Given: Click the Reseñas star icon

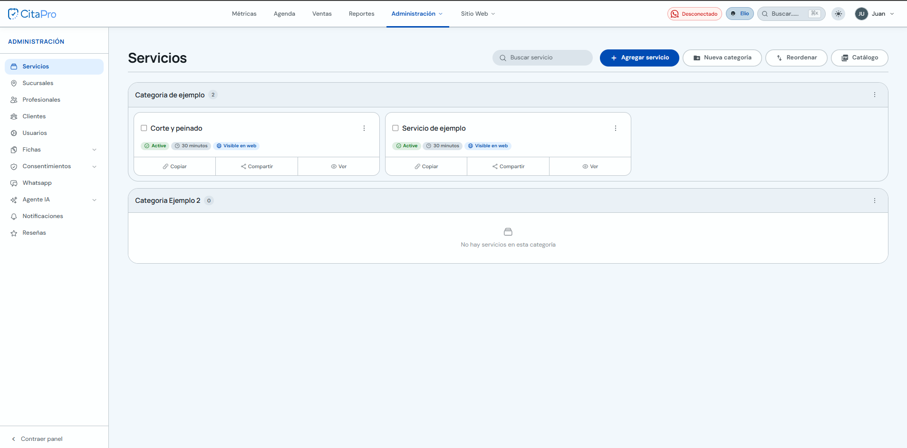Looking at the screenshot, I should [14, 233].
